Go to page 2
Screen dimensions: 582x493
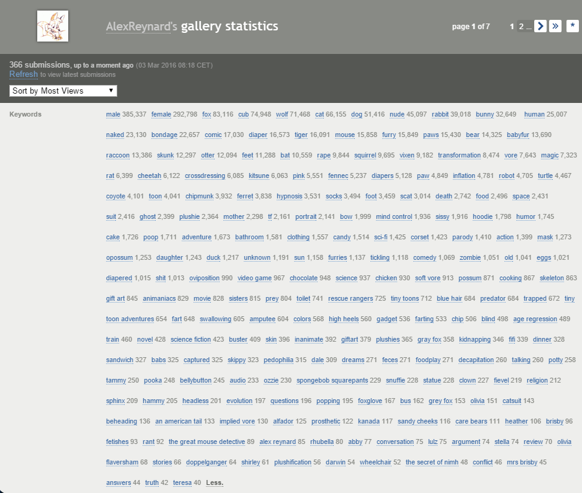coord(521,26)
